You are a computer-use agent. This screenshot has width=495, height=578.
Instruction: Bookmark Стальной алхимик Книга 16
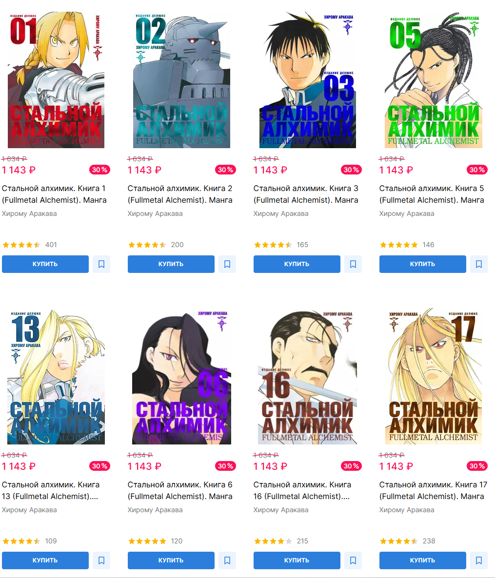point(353,560)
